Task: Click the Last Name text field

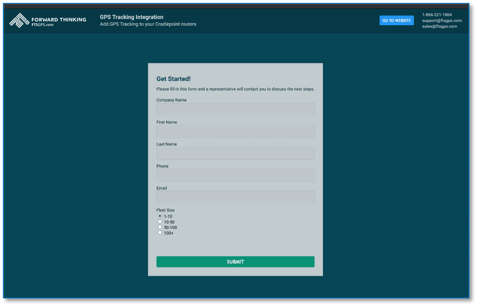Action: pos(235,153)
